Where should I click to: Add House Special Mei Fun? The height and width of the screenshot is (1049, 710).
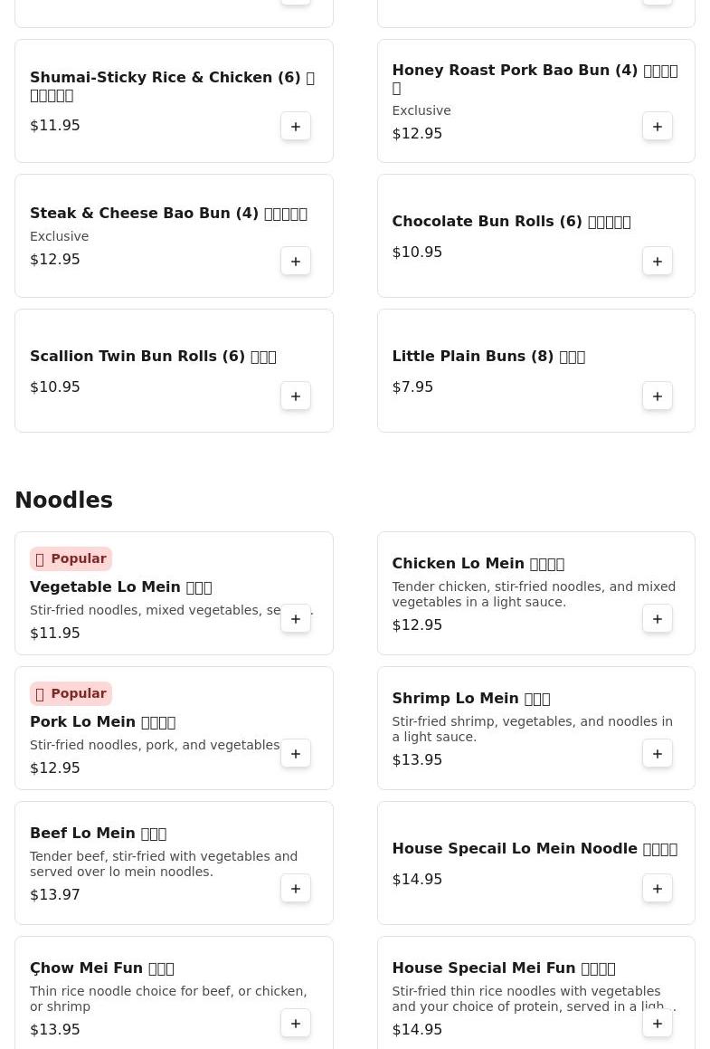658,1024
